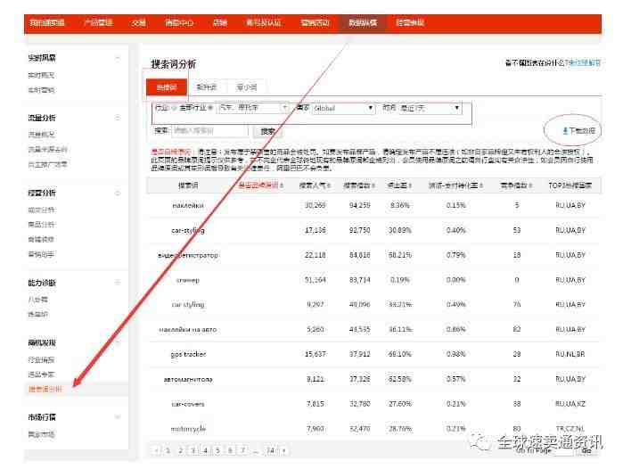Sort by the 竞争指数 column arrow
The image size is (623, 469).
point(530,185)
